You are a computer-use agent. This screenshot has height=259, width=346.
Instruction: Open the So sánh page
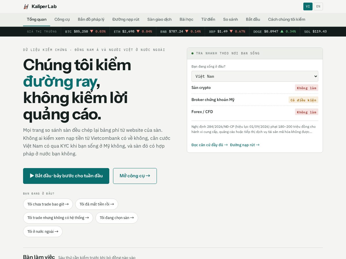pos(230,19)
